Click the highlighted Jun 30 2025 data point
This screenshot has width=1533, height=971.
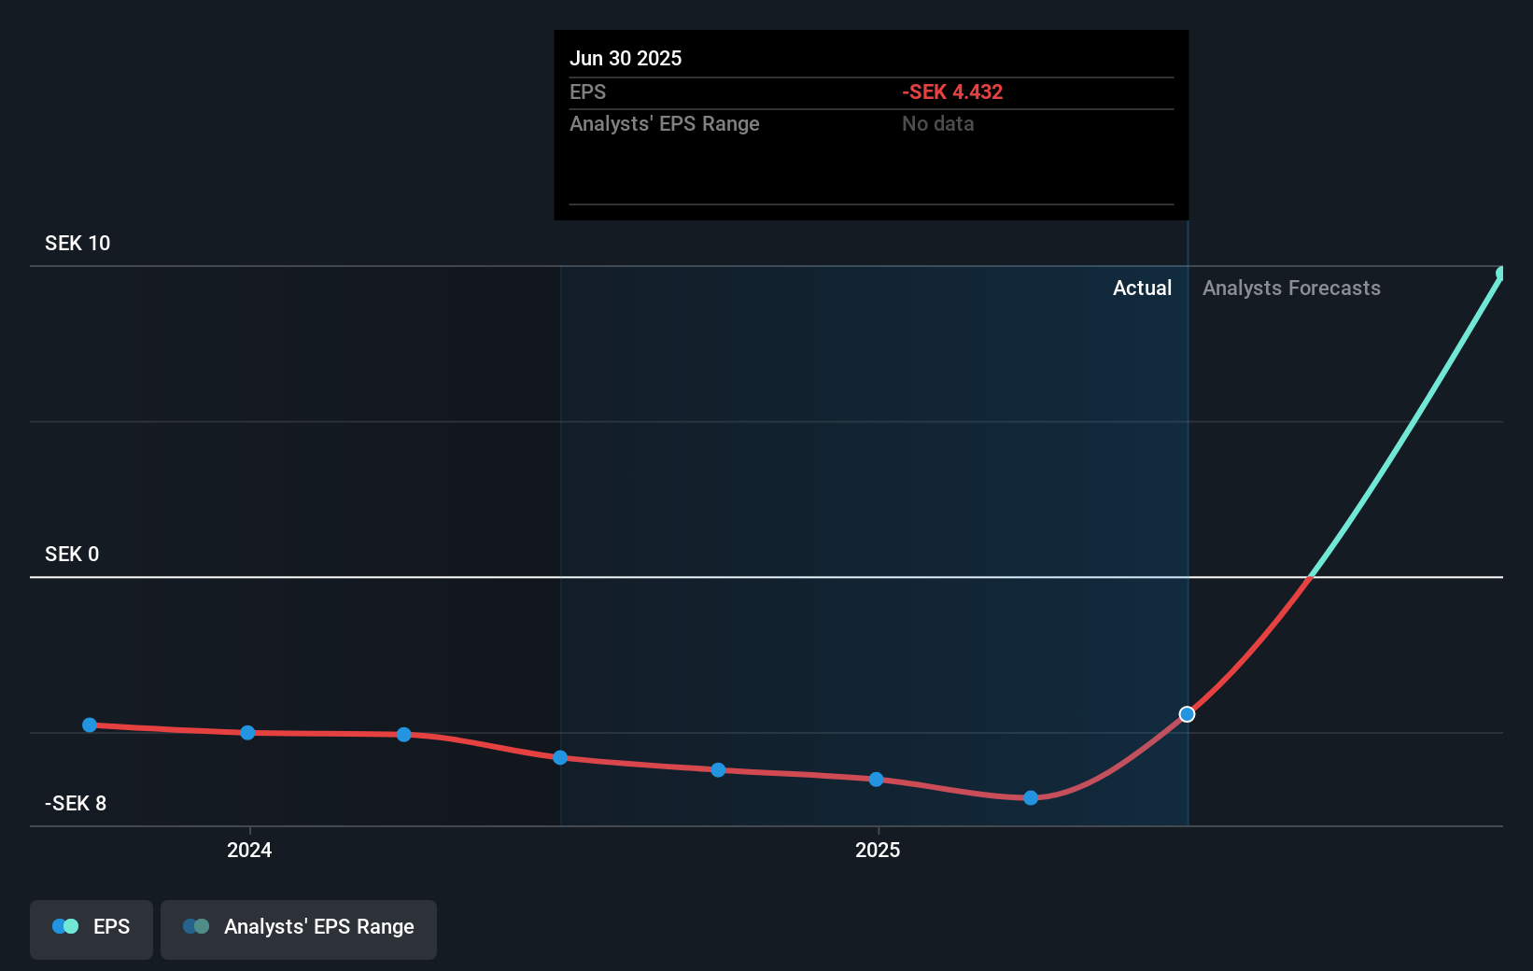1187,714
